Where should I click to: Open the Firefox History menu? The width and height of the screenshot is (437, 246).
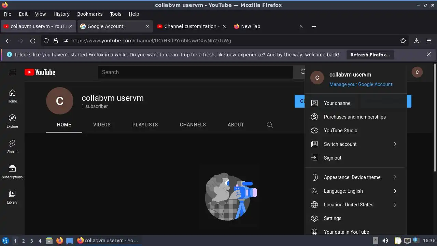[x=61, y=14]
